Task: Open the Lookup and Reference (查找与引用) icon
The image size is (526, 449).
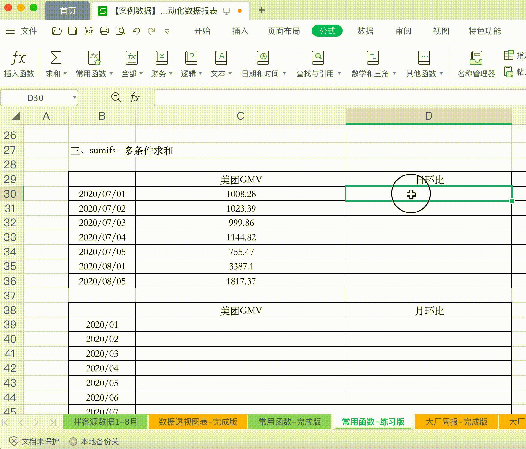Action: [x=317, y=58]
